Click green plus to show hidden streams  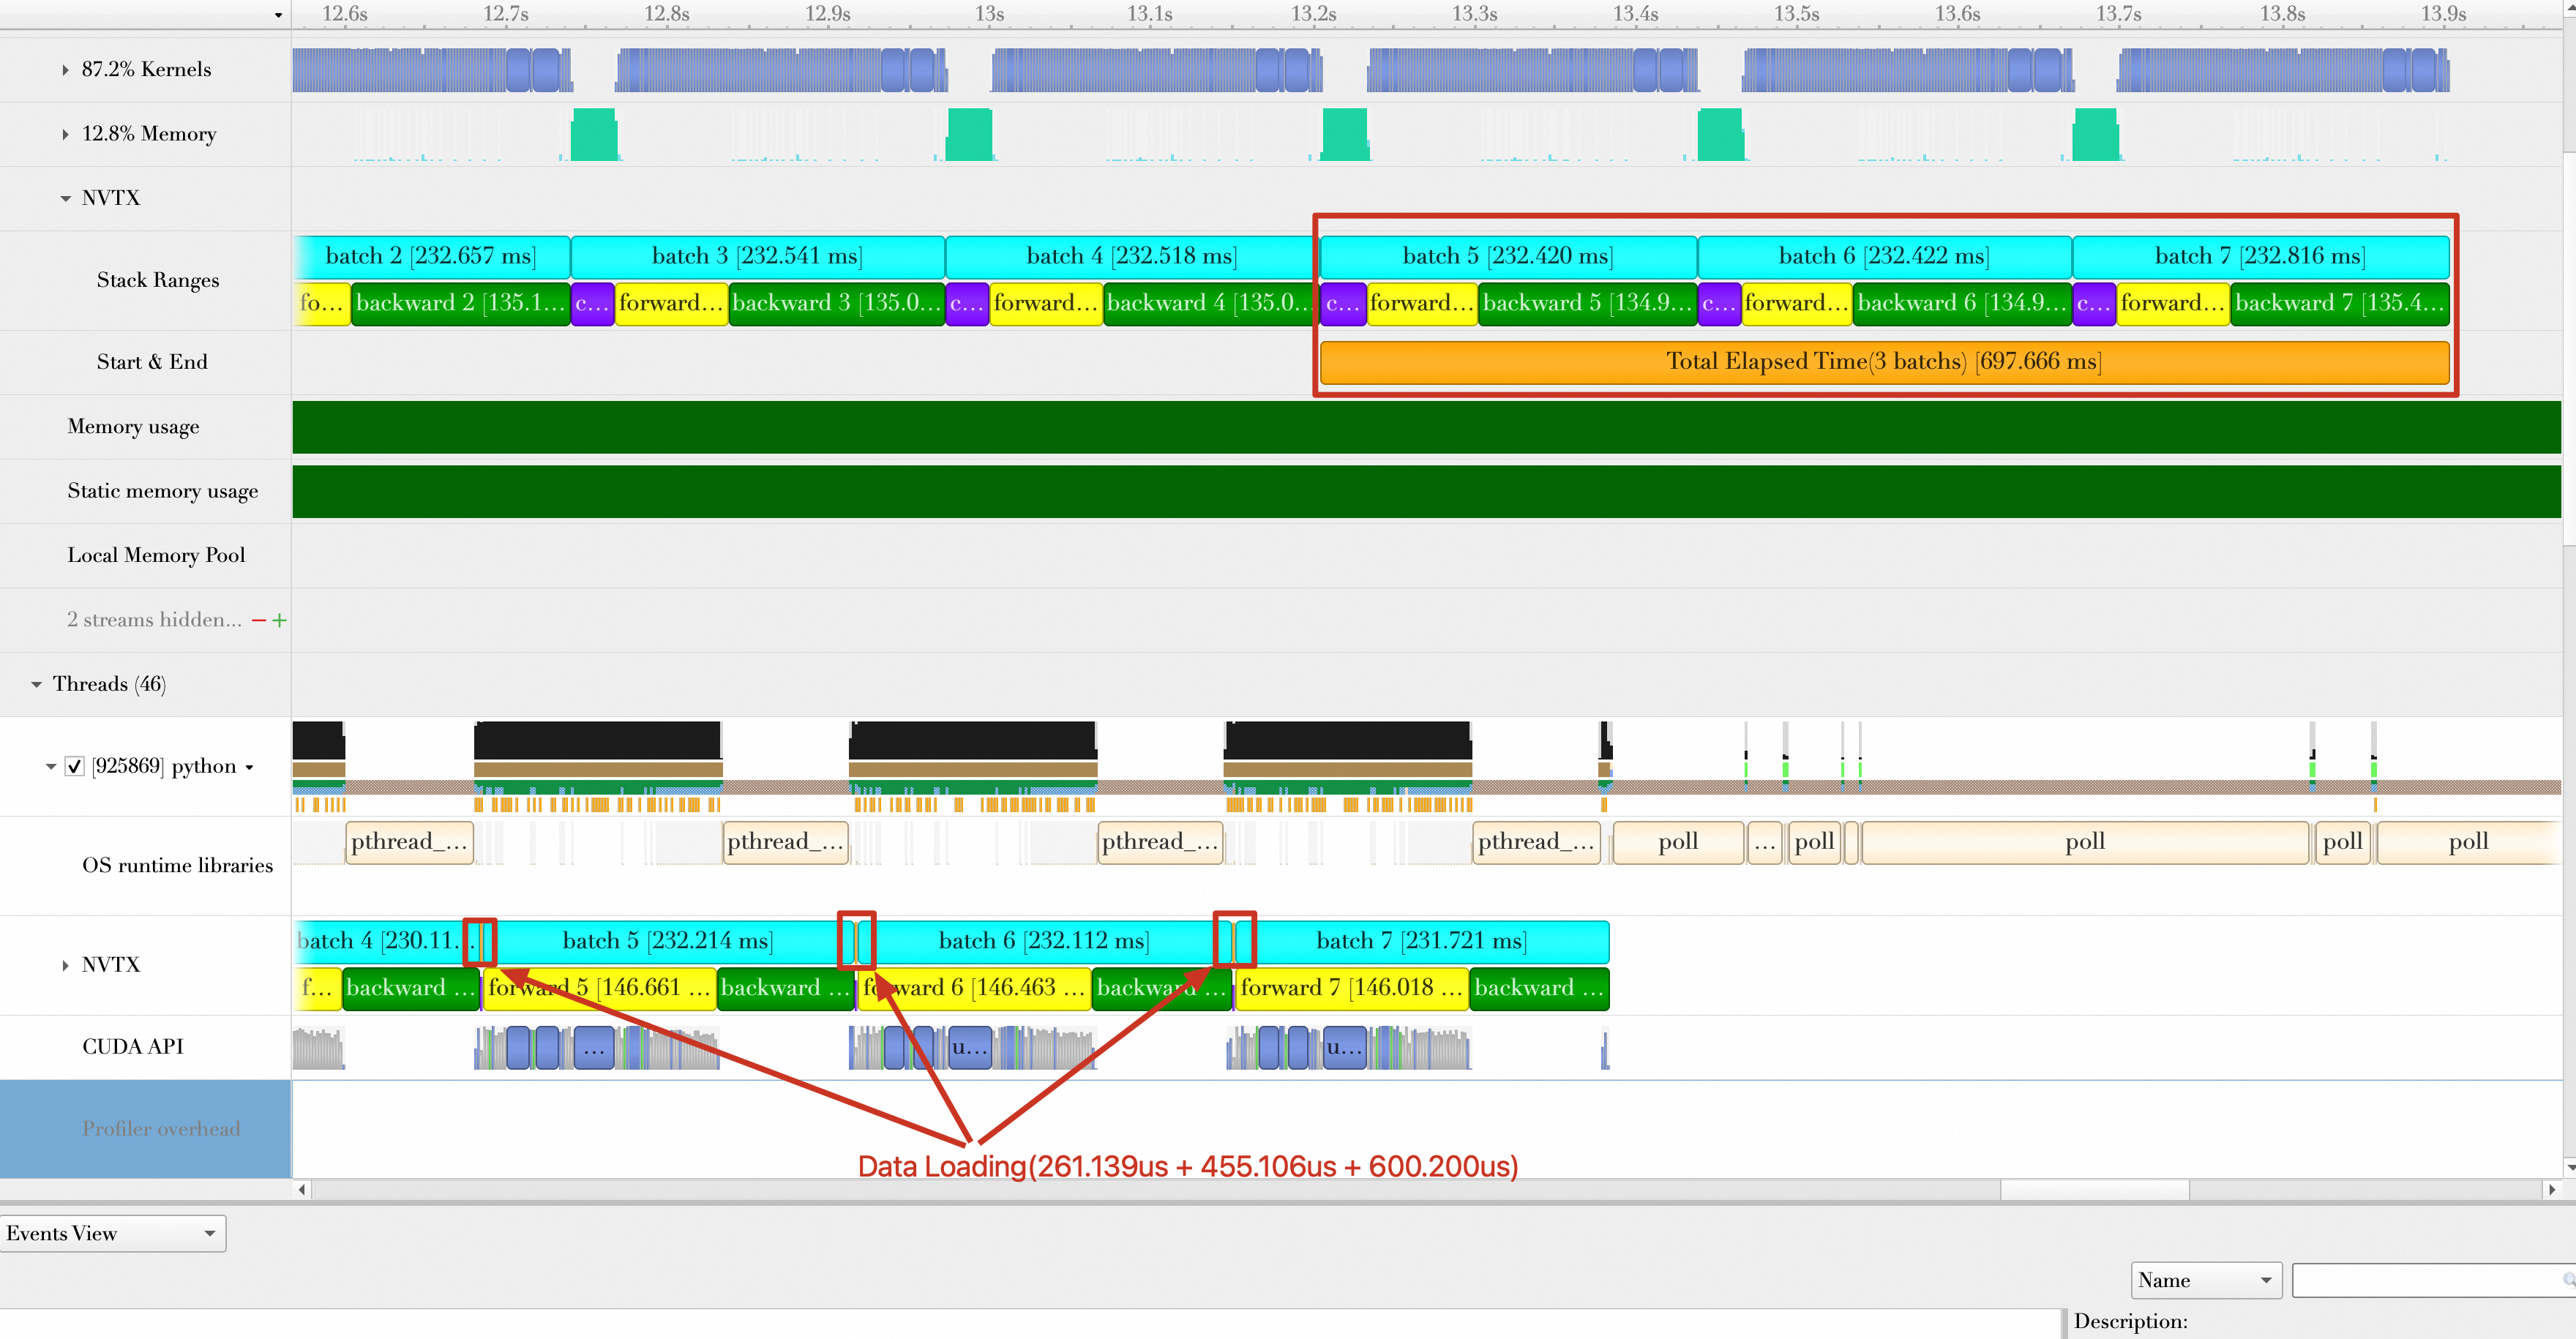(x=280, y=620)
